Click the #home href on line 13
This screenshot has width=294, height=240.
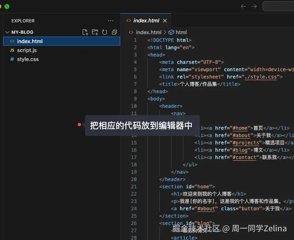tap(239, 128)
